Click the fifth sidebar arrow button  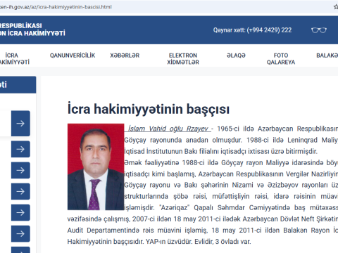20,212
